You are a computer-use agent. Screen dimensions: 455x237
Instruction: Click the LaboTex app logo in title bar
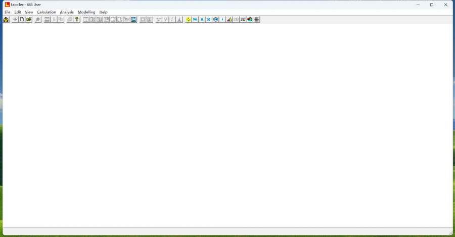click(x=7, y=5)
